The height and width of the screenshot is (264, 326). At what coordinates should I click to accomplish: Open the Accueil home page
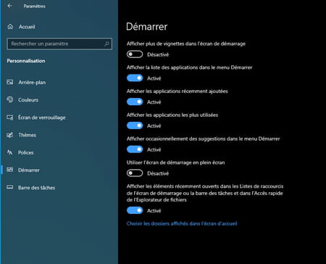pos(27,27)
